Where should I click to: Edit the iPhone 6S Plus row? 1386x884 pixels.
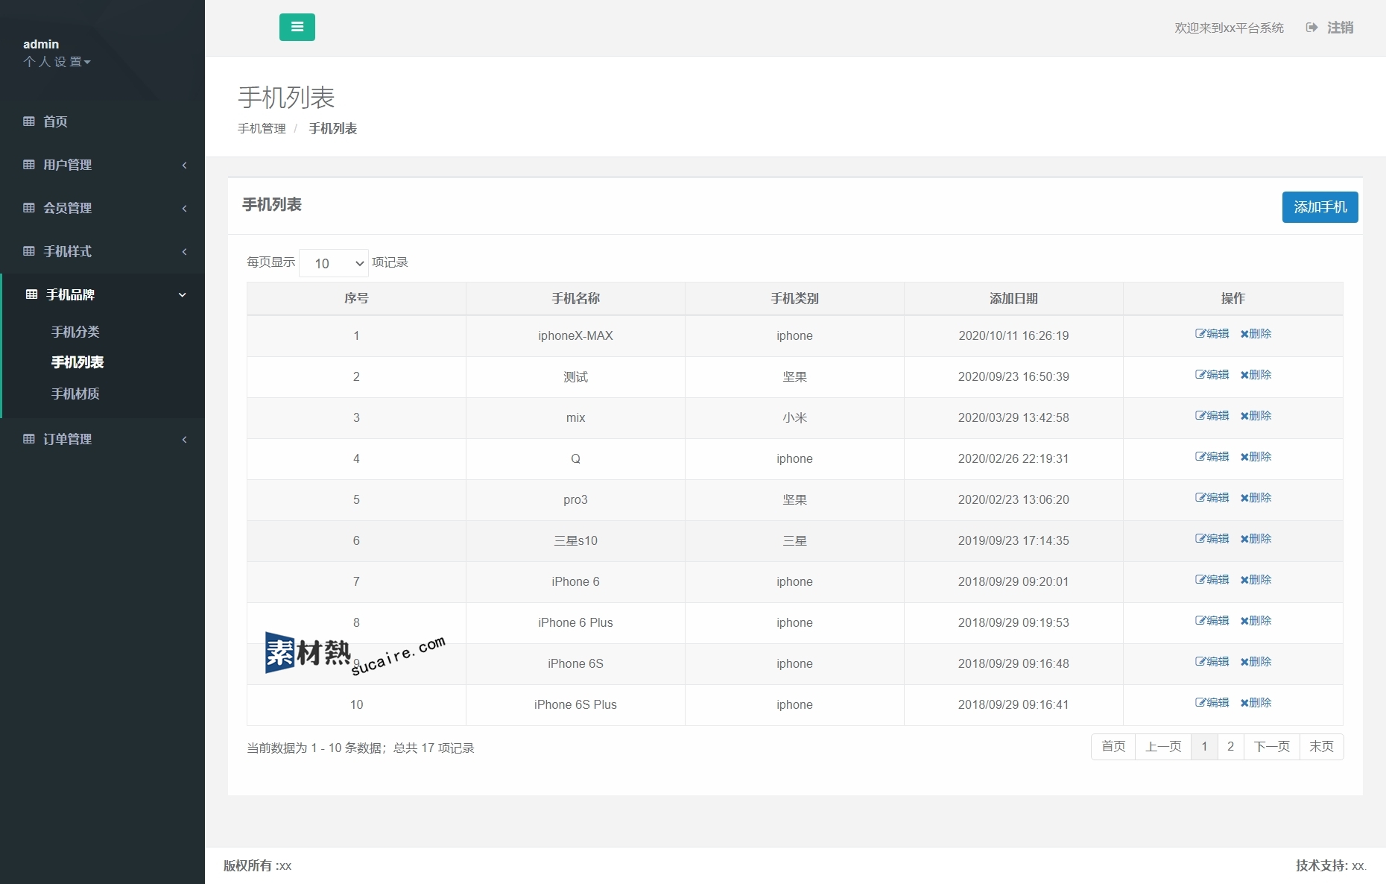[x=1212, y=703]
